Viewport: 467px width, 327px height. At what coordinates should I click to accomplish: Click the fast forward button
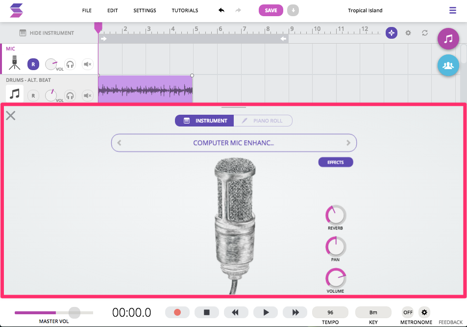[x=295, y=312]
